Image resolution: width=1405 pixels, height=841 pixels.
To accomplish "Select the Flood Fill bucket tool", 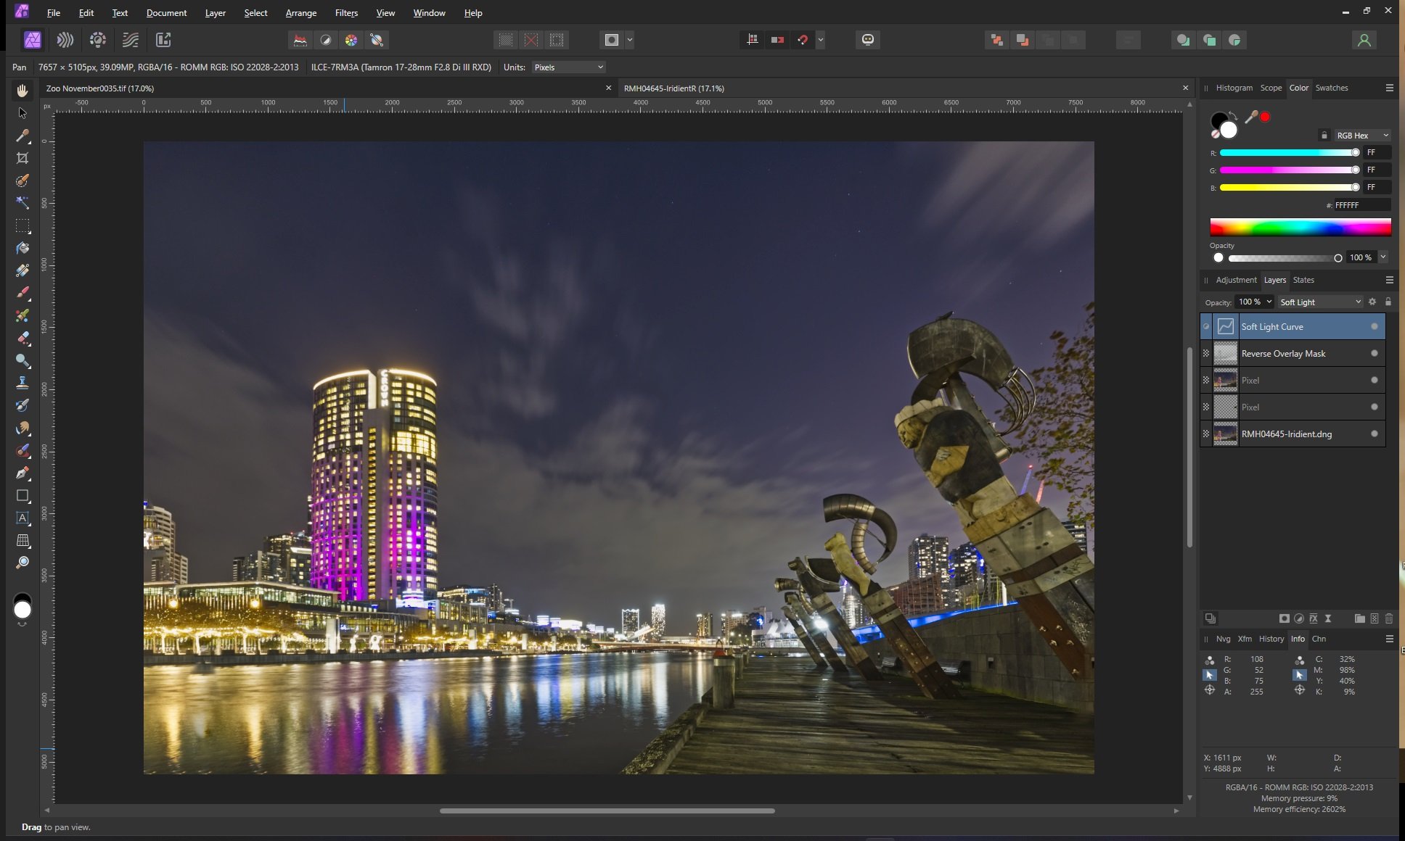I will (x=22, y=248).
